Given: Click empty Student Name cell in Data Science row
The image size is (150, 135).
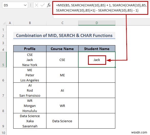Looking at the screenshot, I should coord(97,121).
